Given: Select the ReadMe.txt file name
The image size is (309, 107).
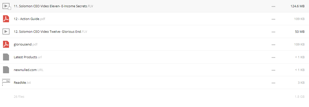Looking at the screenshot, I should [22, 82].
